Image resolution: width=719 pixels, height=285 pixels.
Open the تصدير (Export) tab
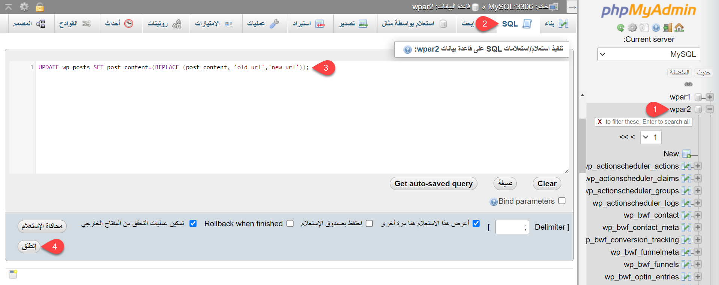tap(354, 24)
